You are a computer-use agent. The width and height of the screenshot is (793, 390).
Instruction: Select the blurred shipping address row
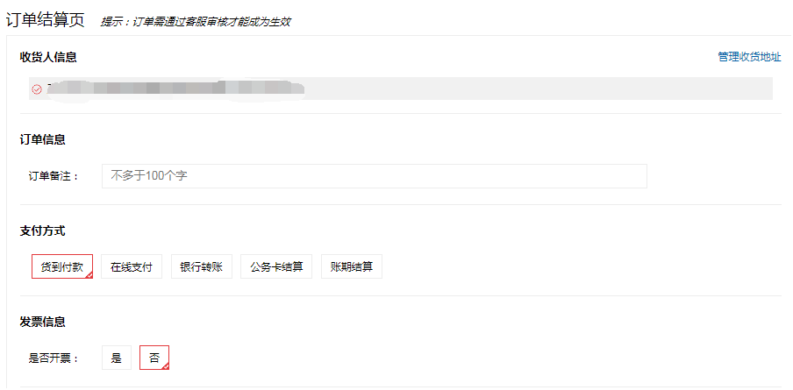click(401, 89)
